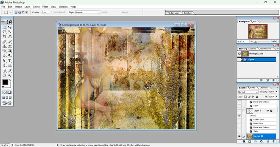Open the Opacity slider arrow
The width and height of the screenshot is (280, 147).
(277, 92)
